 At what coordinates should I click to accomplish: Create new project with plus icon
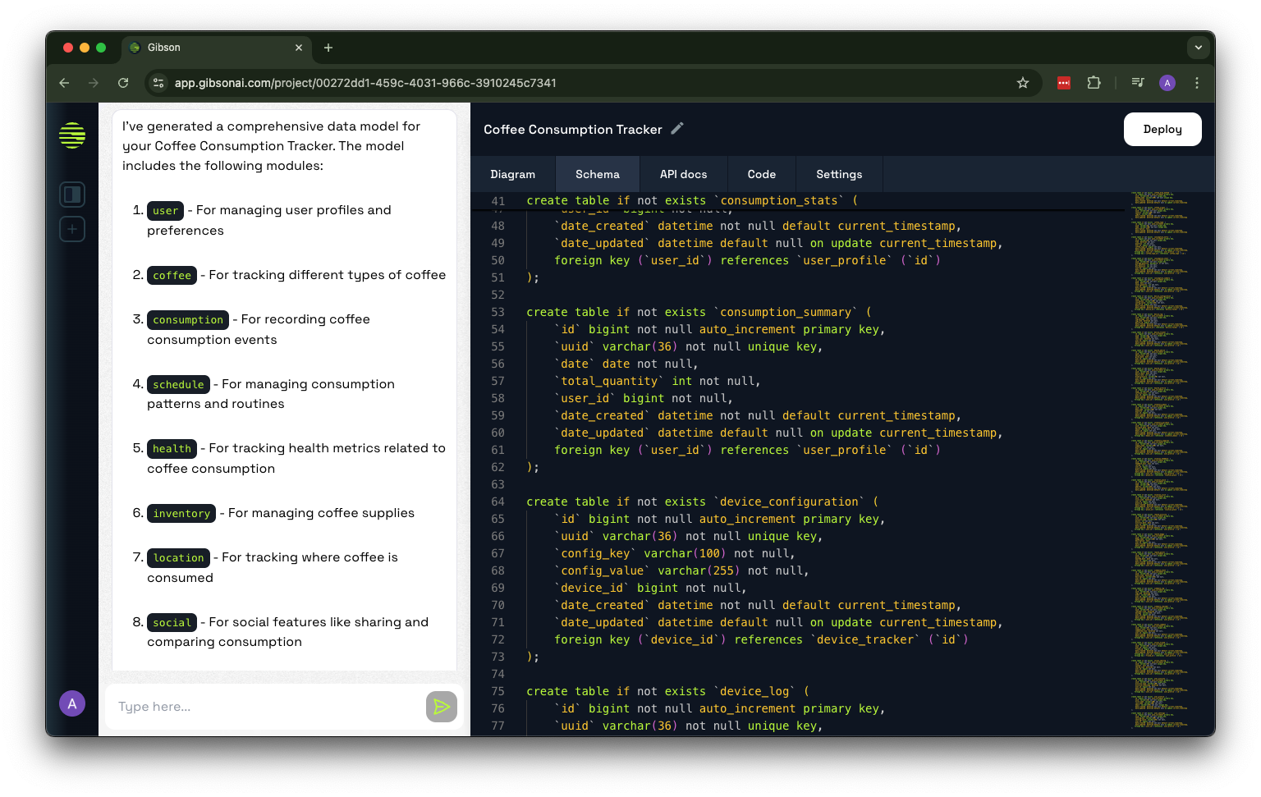[x=72, y=229]
